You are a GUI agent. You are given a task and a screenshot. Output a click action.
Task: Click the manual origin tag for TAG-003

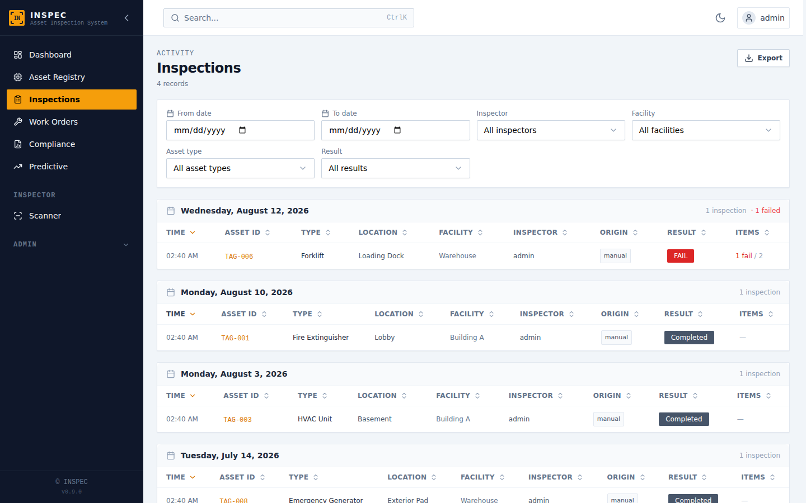[608, 419]
